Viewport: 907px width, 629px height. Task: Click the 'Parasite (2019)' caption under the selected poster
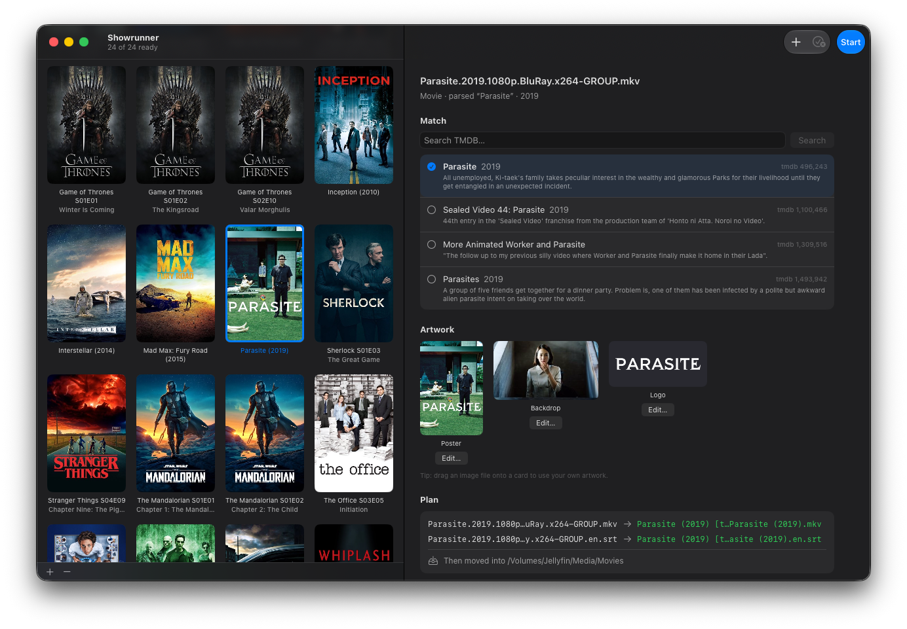[265, 351]
